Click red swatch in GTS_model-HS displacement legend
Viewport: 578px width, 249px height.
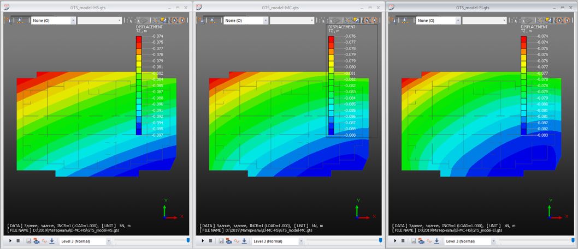pyautogui.click(x=139, y=39)
